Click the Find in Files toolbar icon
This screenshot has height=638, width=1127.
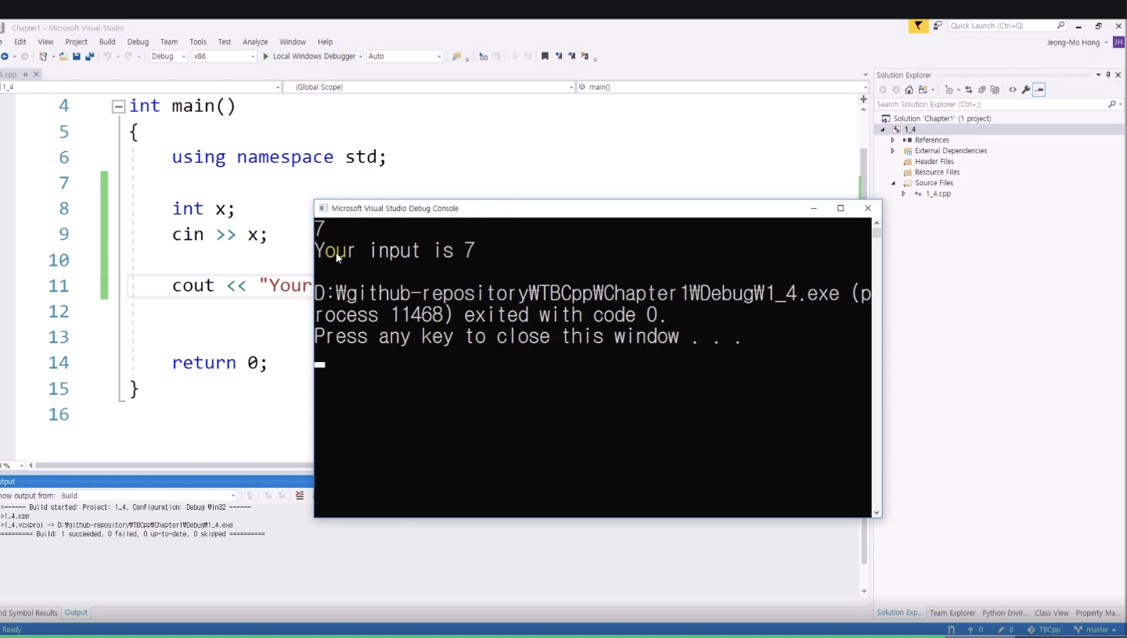tap(456, 56)
